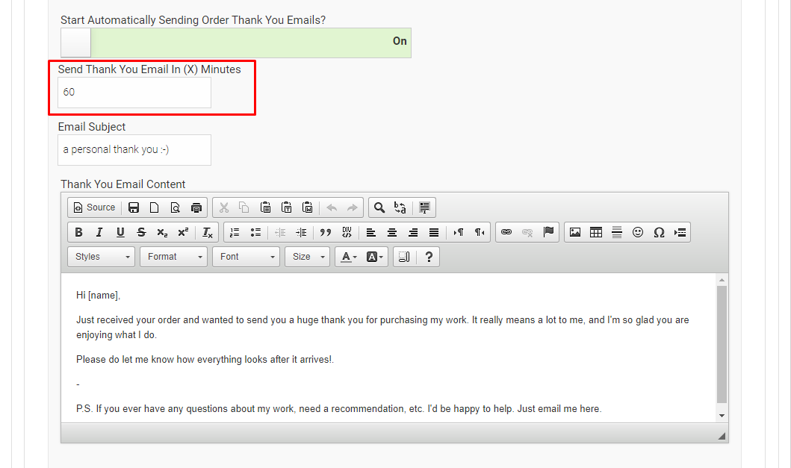Screen dimensions: 791x468
Task: Click the Print document icon
Action: pos(196,208)
